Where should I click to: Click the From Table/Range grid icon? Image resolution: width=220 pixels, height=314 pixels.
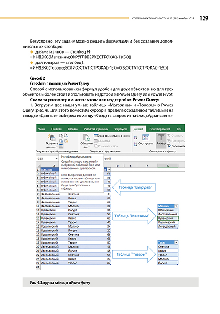[x=61, y=146]
